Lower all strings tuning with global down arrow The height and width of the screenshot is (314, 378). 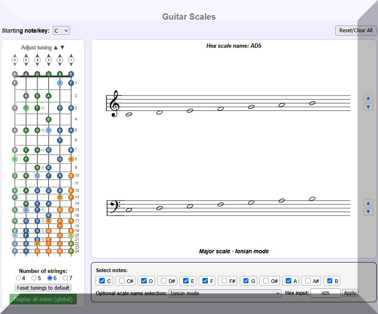pos(62,48)
